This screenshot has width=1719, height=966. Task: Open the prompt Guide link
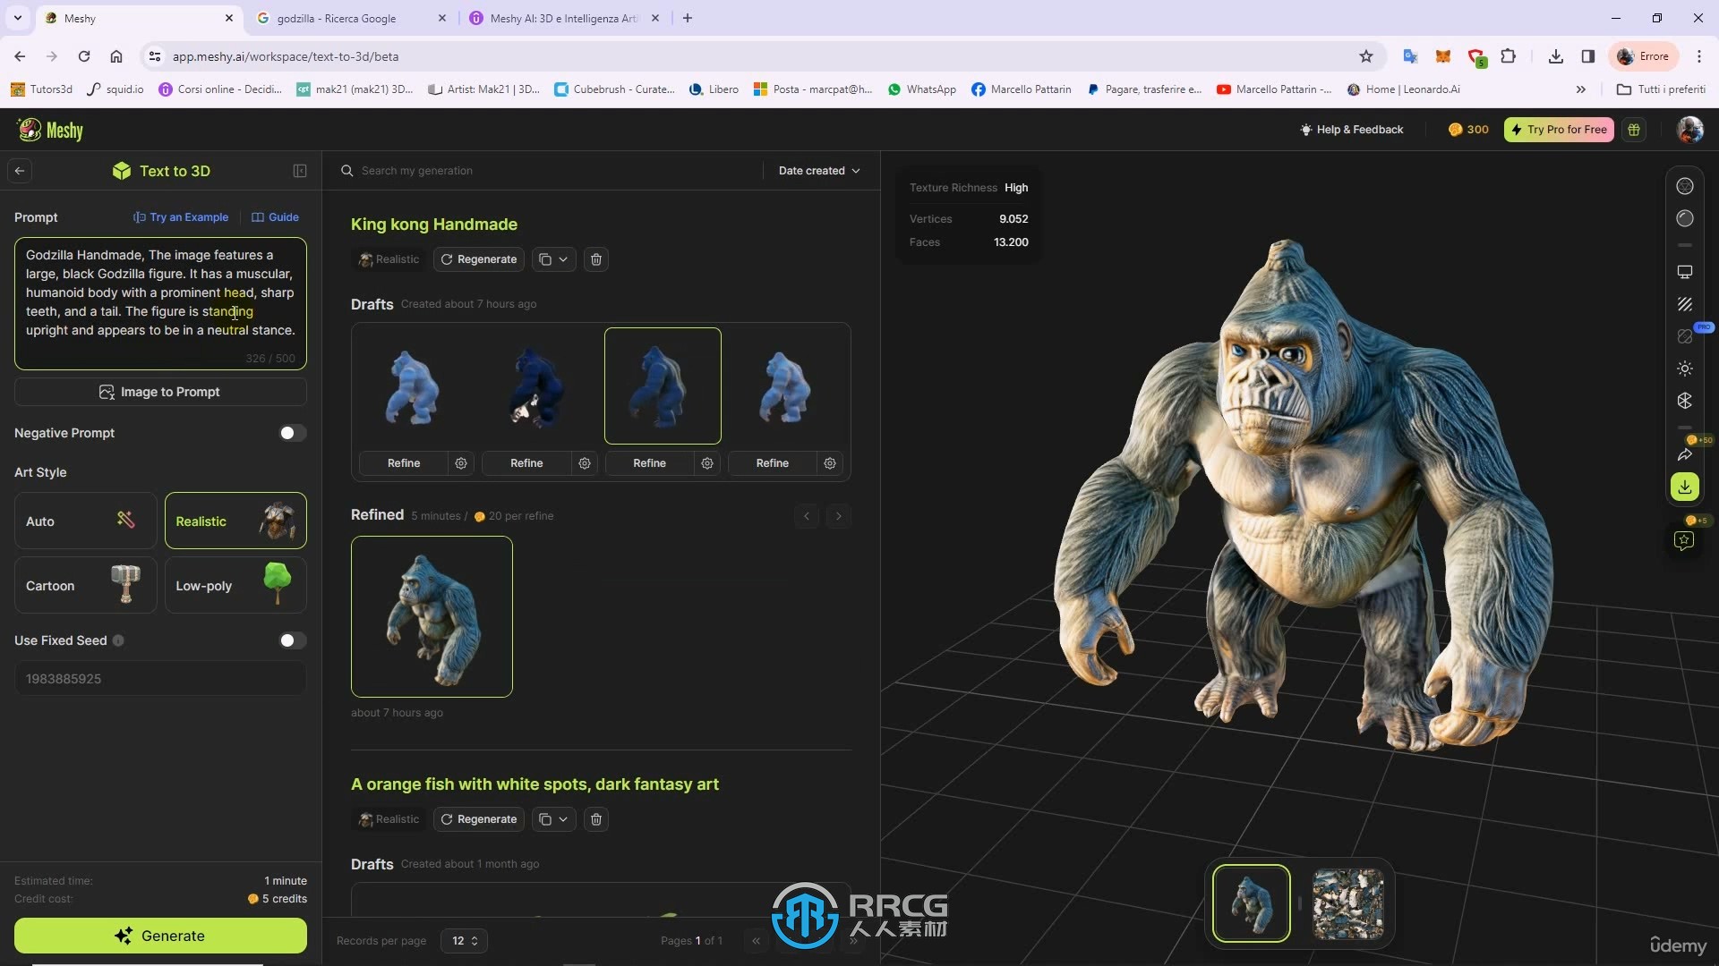point(276,217)
